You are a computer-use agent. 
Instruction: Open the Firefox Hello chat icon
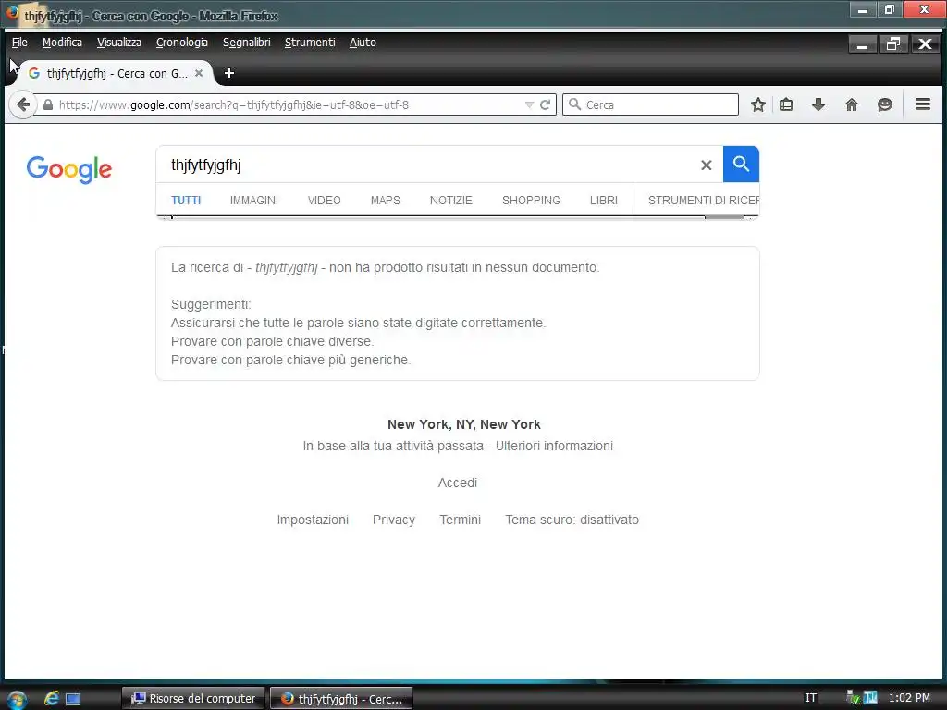coord(885,104)
